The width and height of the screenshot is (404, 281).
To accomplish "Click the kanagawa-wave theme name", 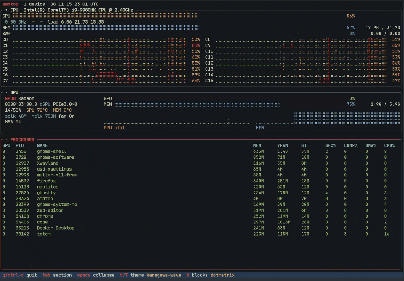I will click(x=164, y=275).
